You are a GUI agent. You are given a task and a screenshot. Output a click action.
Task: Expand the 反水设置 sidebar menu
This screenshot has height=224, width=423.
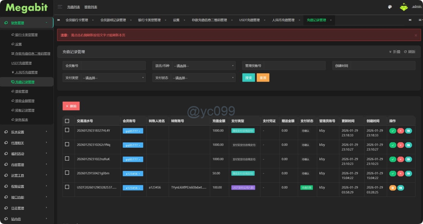[26, 132]
